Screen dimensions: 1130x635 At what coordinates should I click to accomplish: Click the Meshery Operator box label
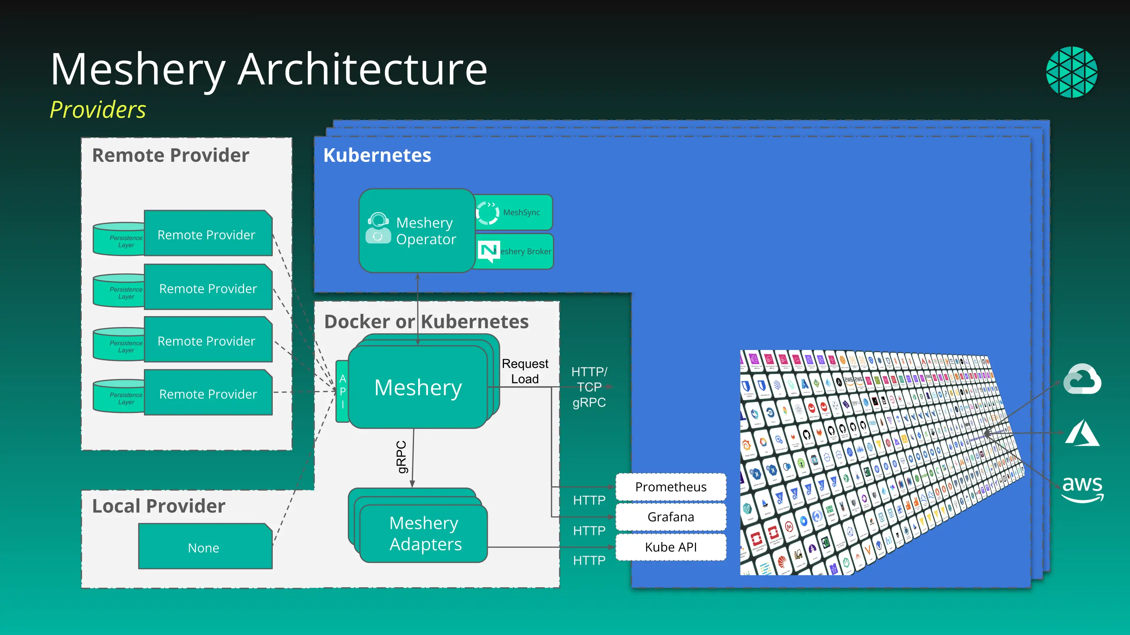(x=426, y=231)
